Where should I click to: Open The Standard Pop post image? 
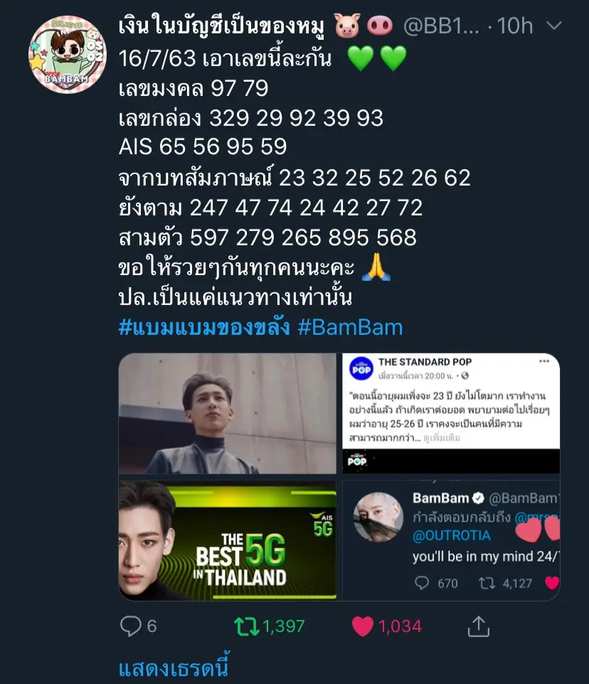(451, 414)
